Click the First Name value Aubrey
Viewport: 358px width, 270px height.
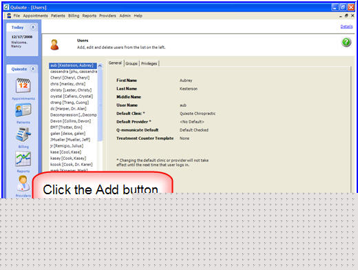coord(186,81)
